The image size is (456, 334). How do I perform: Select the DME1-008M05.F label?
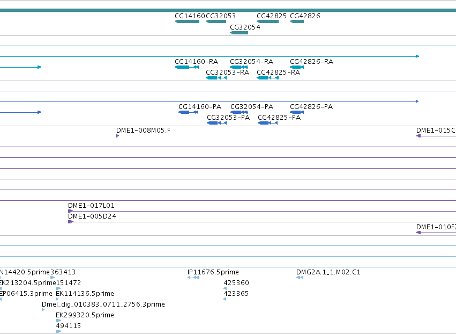[144, 130]
